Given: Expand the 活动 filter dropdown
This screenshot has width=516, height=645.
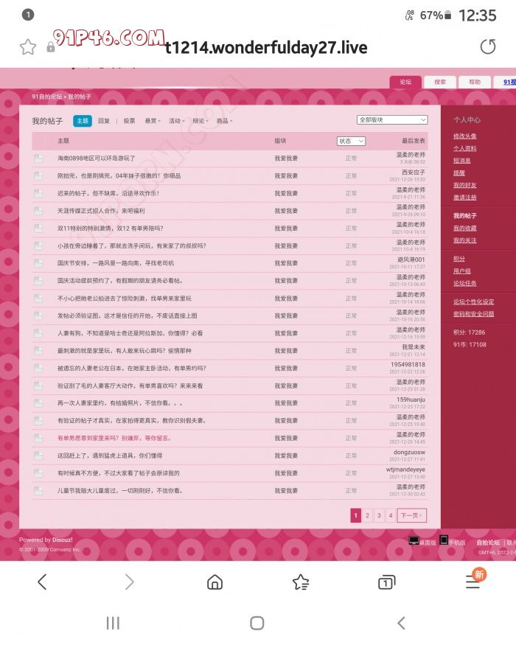Looking at the screenshot, I should pos(177,121).
